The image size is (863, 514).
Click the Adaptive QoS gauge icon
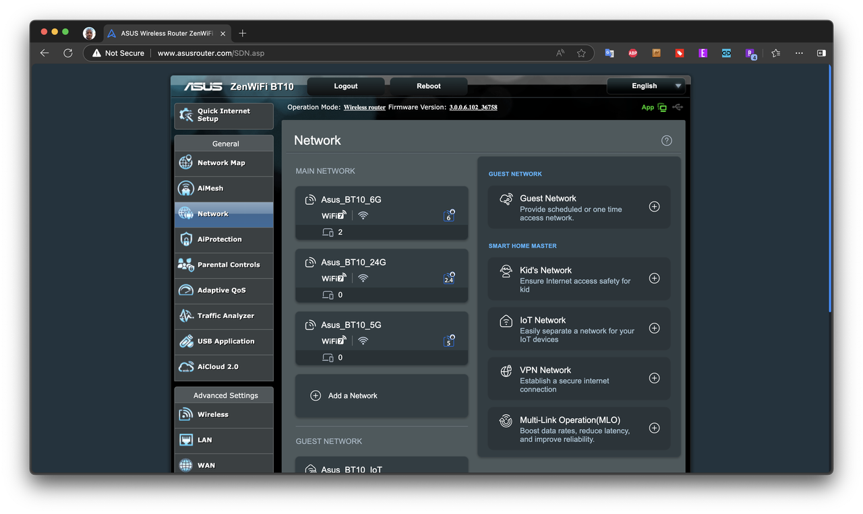(x=186, y=290)
